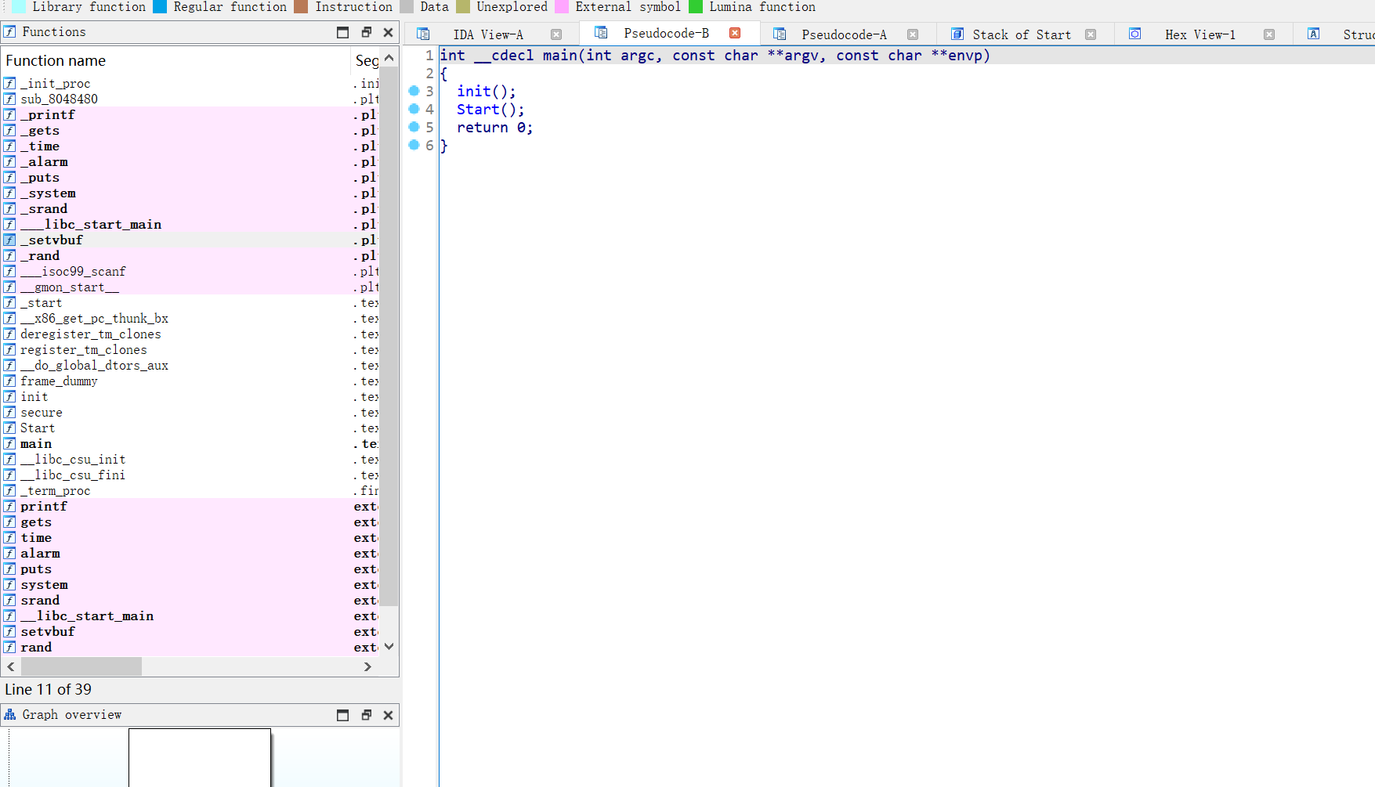Viewport: 1375px width, 787px height.
Task: Close the Functions panel
Action: [x=388, y=32]
